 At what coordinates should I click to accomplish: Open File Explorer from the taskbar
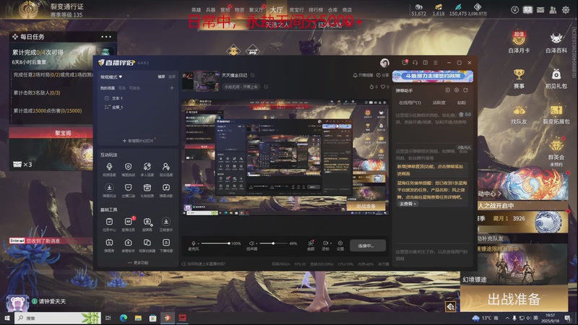(138, 318)
